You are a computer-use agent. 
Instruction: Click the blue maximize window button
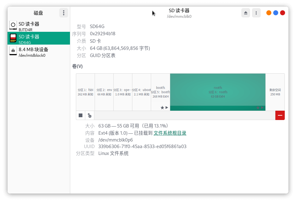pyautogui.click(x=276, y=13)
